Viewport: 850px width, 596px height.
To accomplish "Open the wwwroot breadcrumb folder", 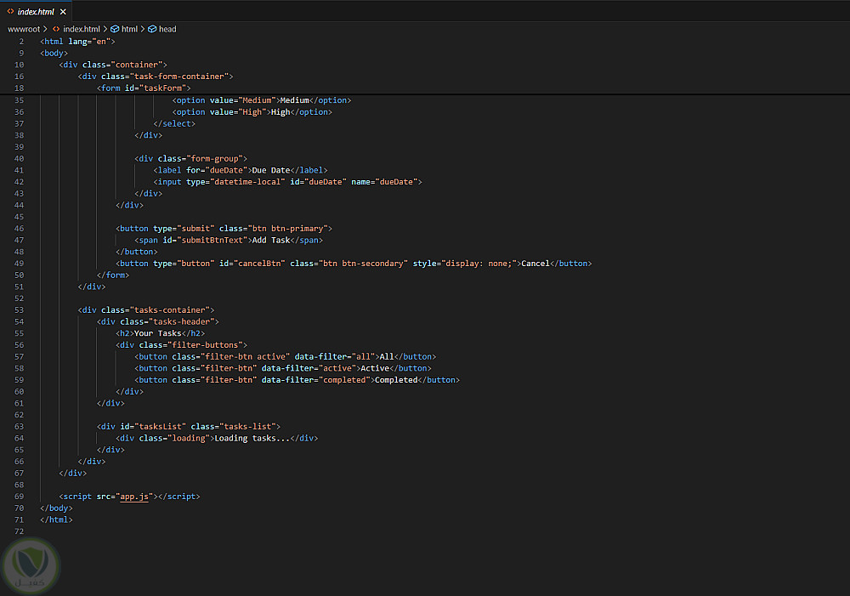I will coord(23,29).
